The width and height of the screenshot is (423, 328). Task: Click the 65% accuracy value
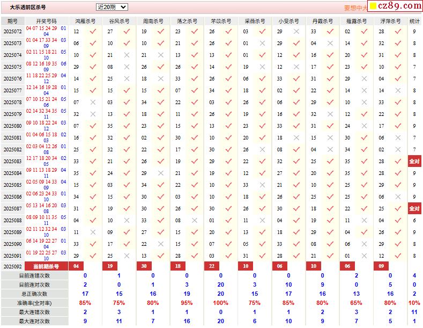[356, 303]
